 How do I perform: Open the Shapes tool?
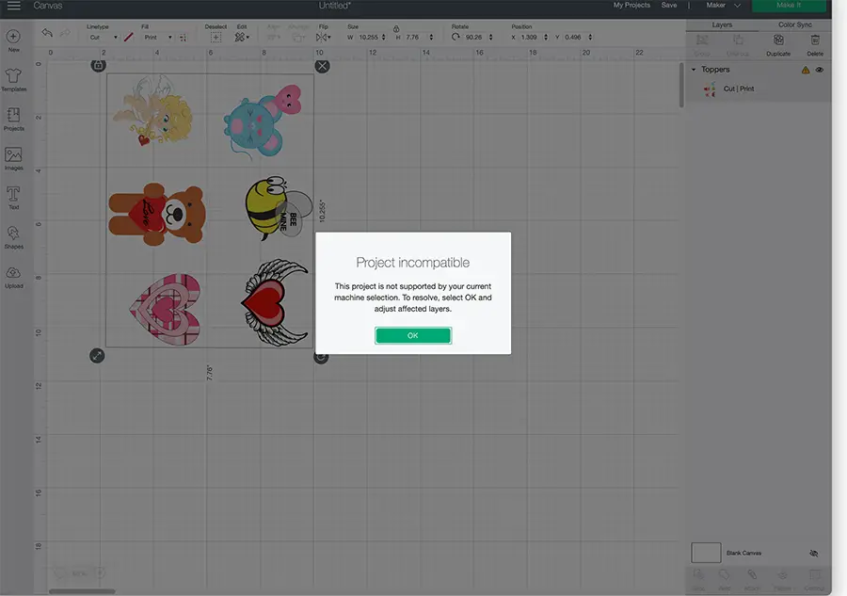(13, 237)
